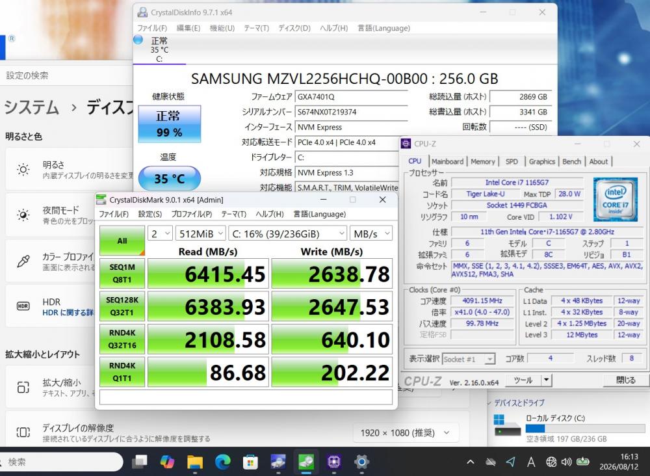Open プロファイル(P) menu in CrystalDiskMark
Image resolution: width=650 pixels, height=476 pixels.
tap(192, 214)
